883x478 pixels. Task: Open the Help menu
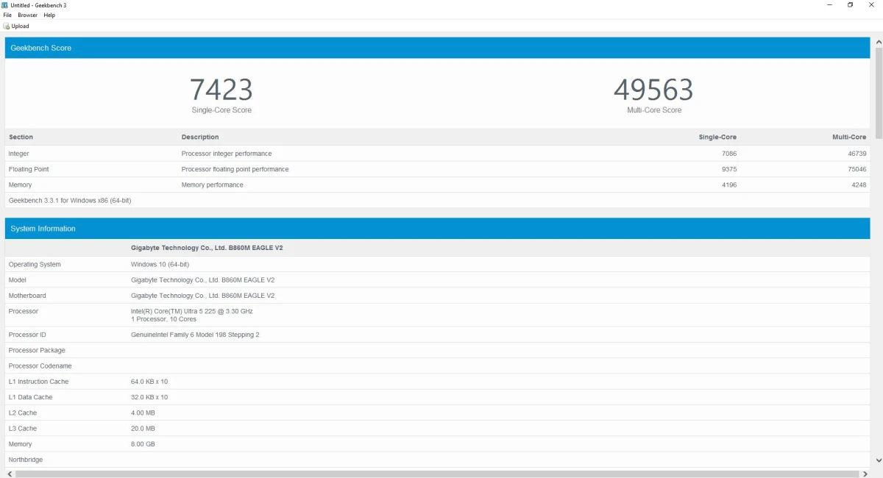(x=49, y=15)
